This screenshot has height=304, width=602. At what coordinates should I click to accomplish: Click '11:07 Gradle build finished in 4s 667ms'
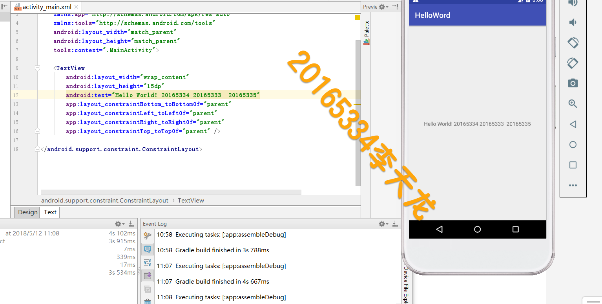[213, 281]
